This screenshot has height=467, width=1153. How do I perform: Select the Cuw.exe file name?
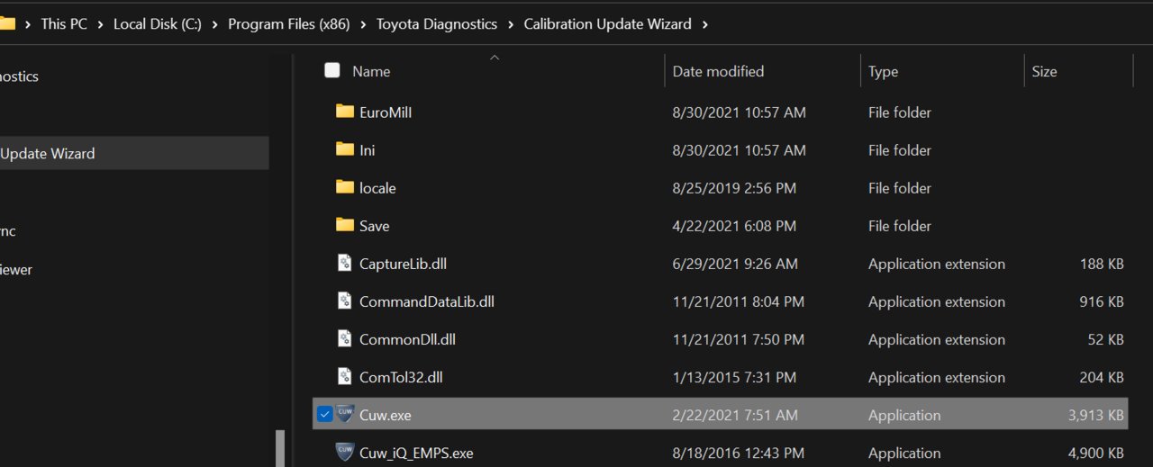pos(386,415)
